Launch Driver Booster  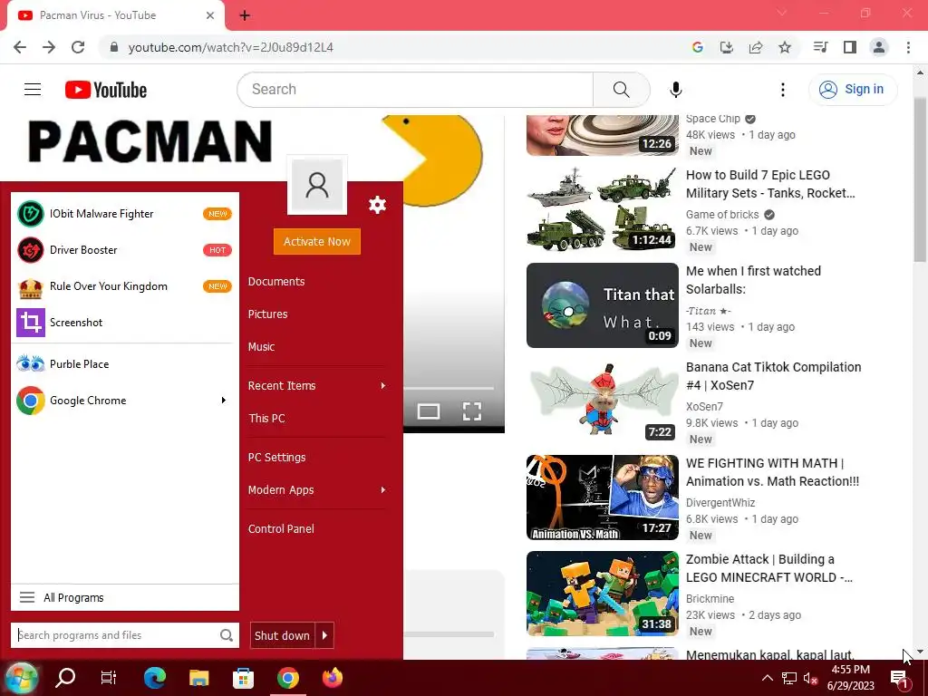124,250
